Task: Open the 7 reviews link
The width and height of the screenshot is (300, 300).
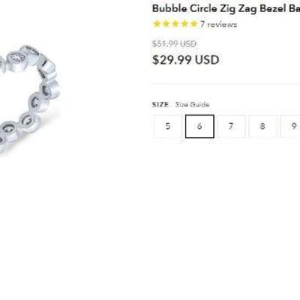Action: tap(218, 25)
